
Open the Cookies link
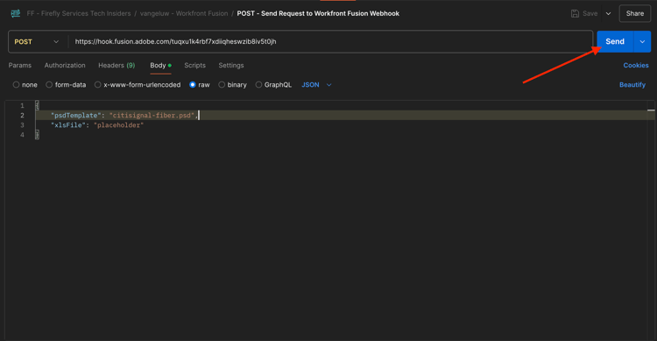tap(636, 66)
